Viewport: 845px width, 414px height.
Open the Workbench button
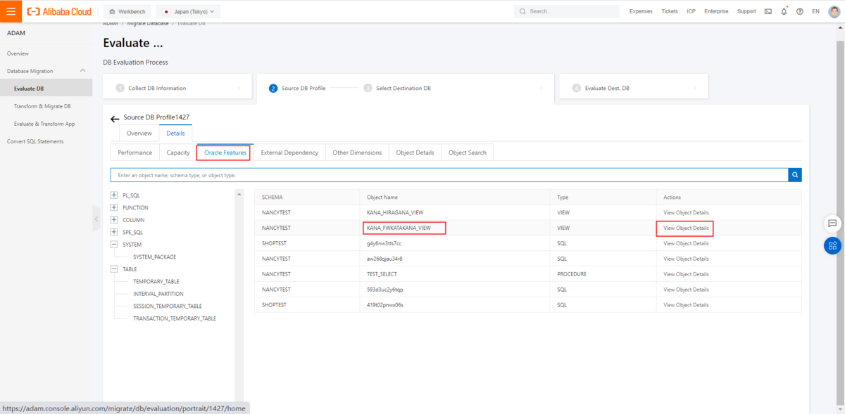[x=127, y=11]
